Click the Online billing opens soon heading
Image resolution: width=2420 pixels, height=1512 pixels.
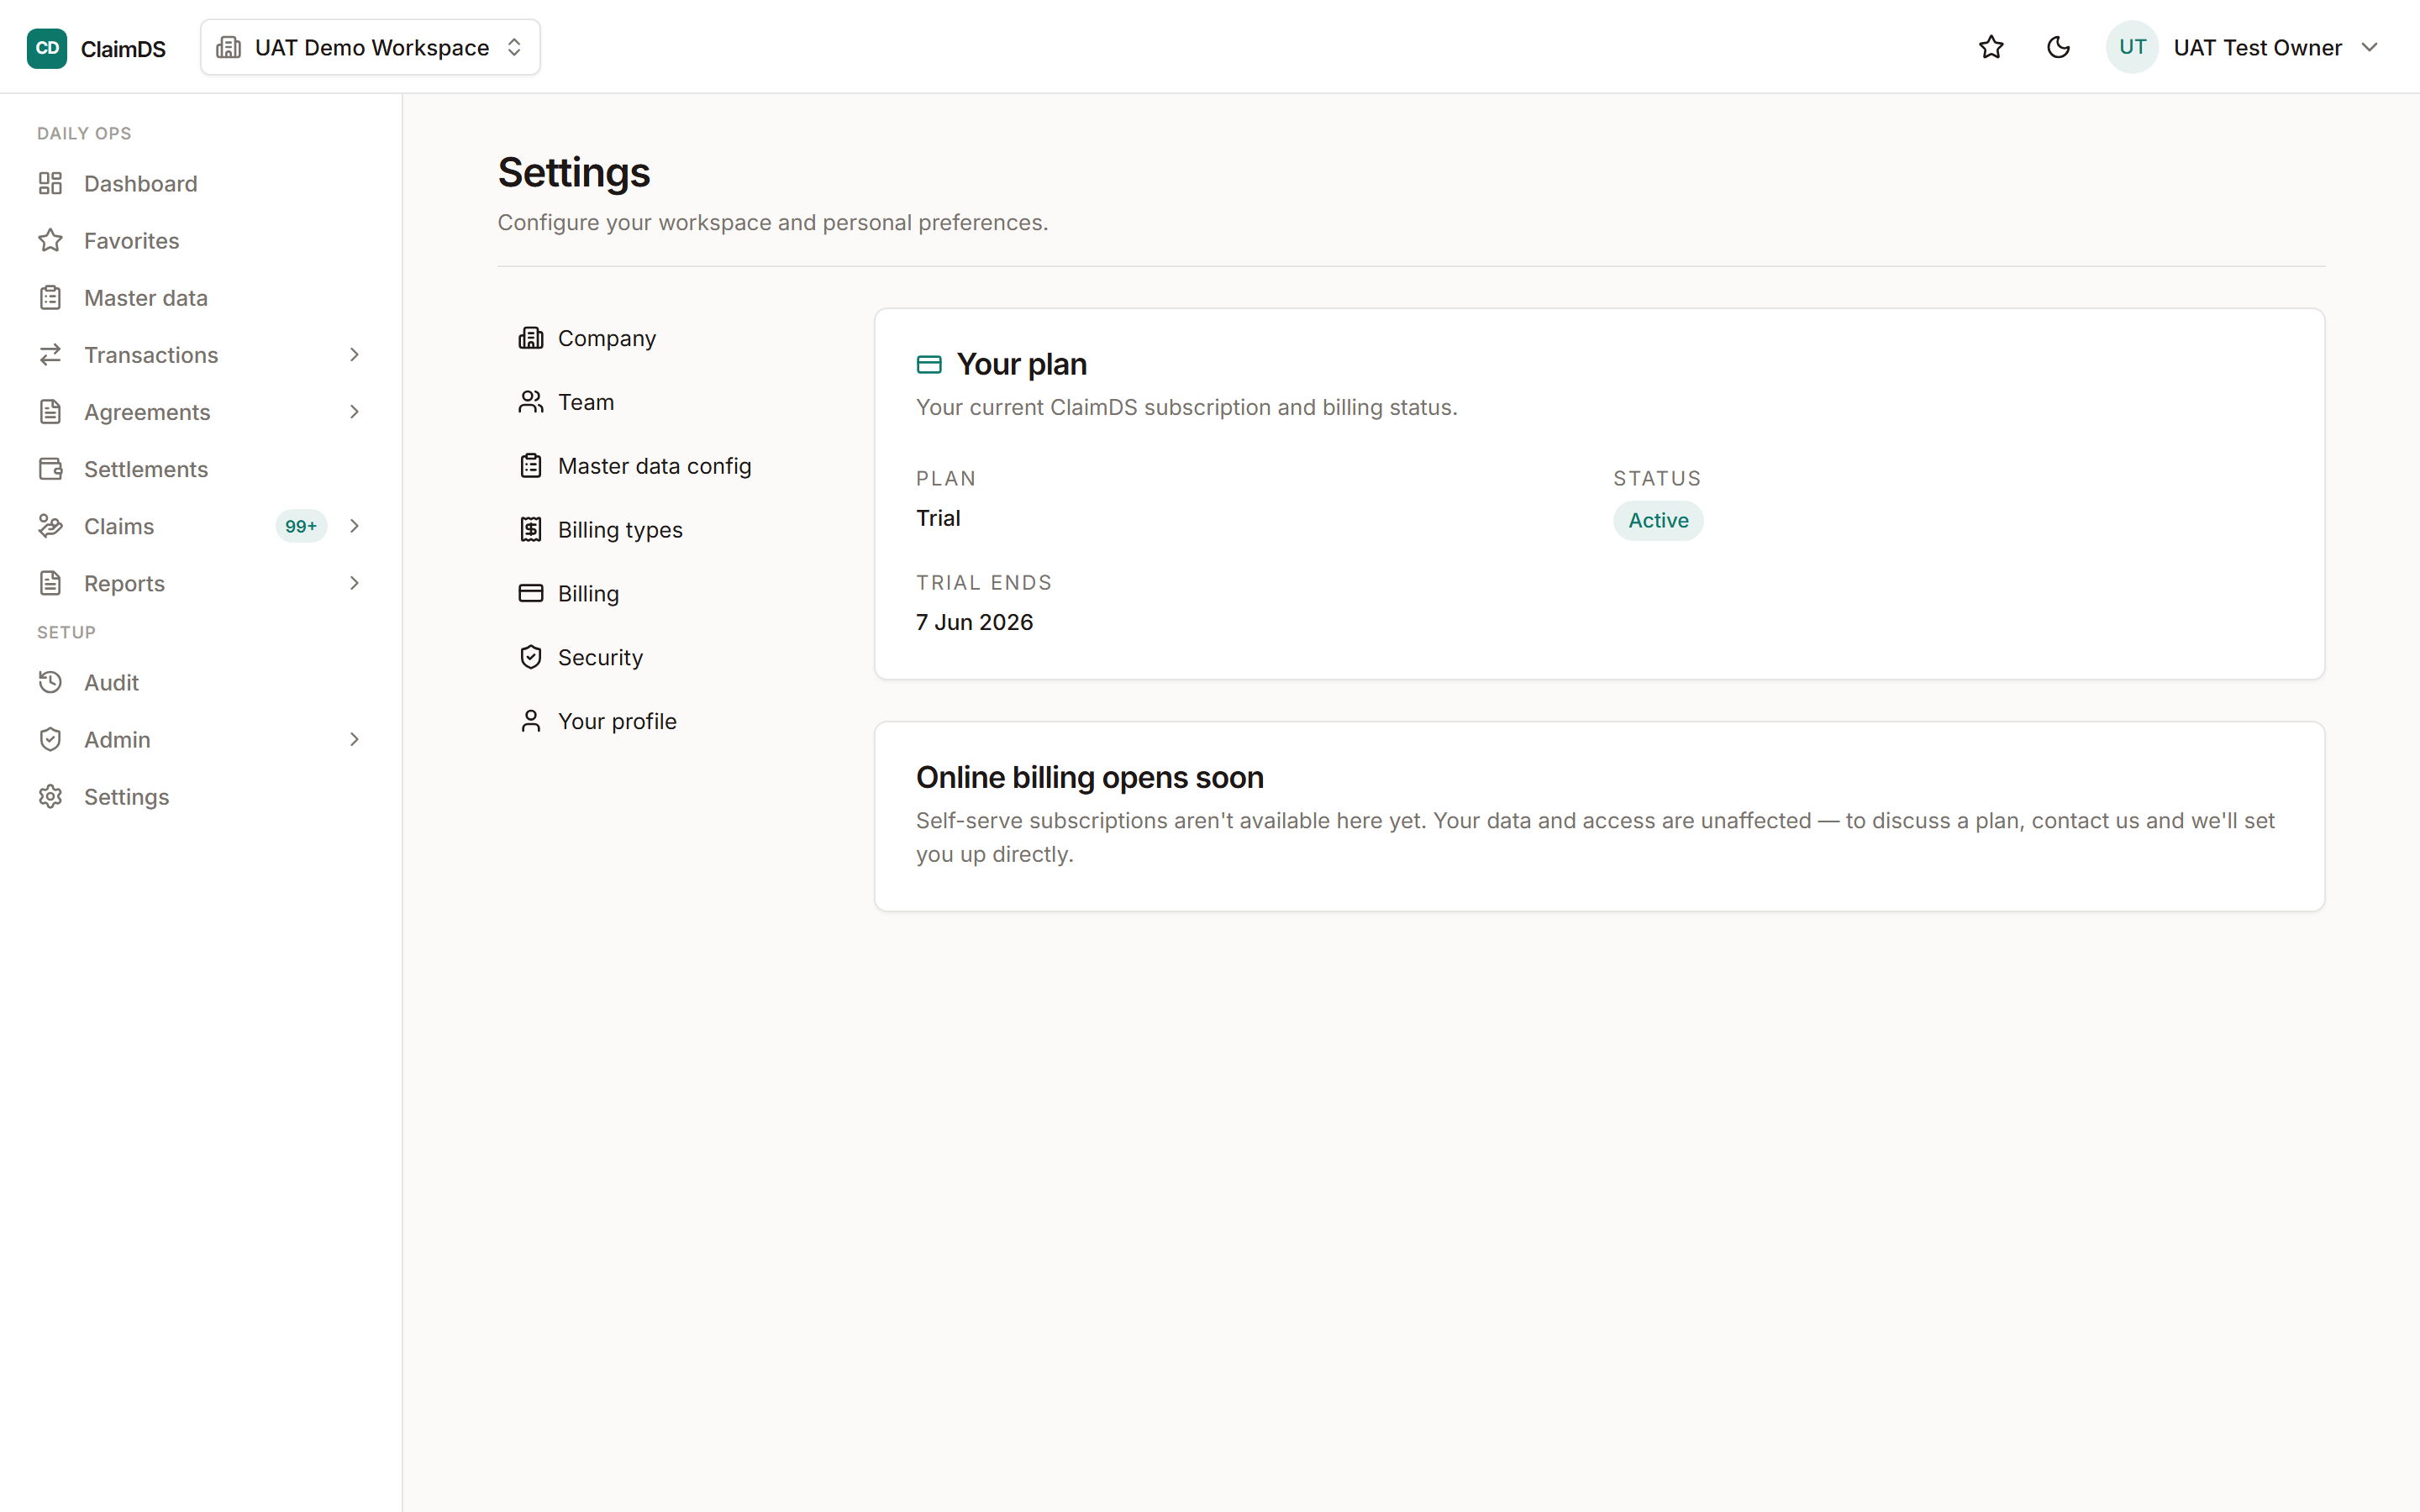(x=1089, y=777)
